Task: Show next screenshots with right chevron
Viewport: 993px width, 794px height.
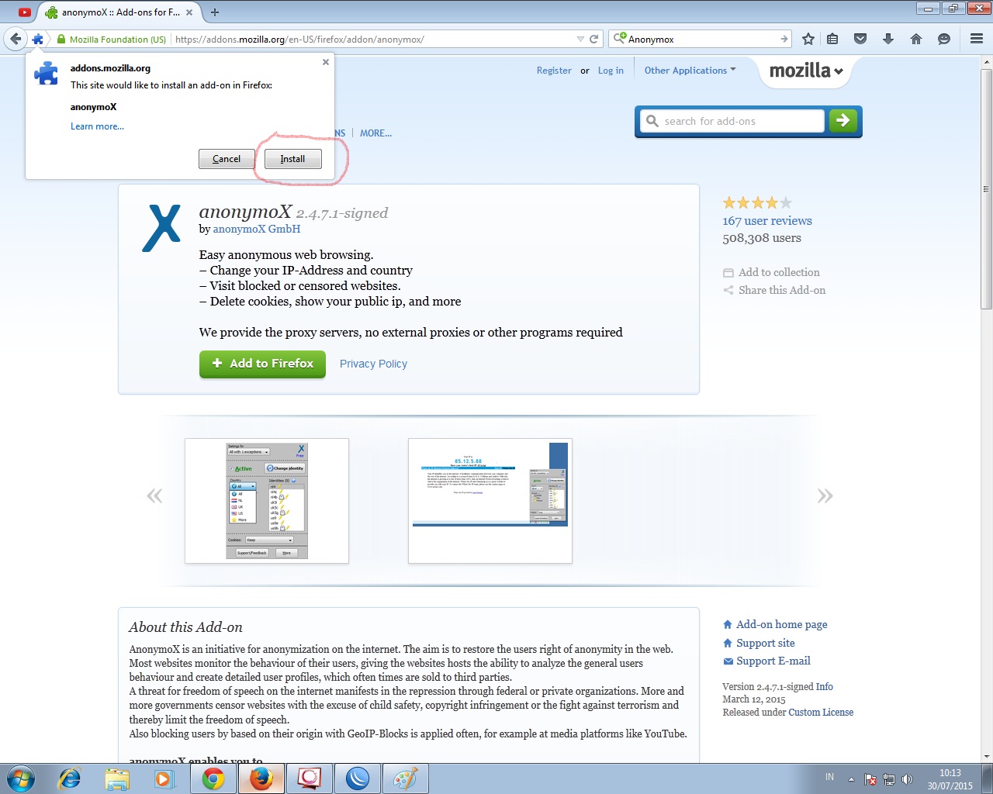Action: pos(825,495)
